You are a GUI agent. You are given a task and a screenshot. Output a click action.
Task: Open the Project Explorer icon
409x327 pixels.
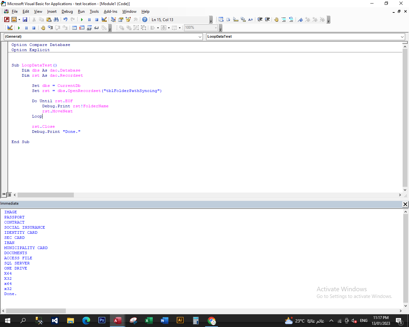(x=113, y=19)
